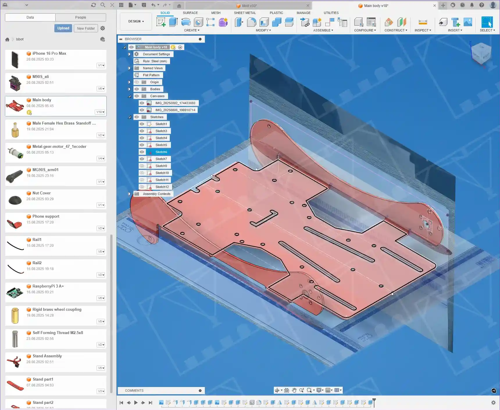The image size is (500, 410).
Task: Hide Sketch6 using its eye icon
Action: tap(142, 152)
